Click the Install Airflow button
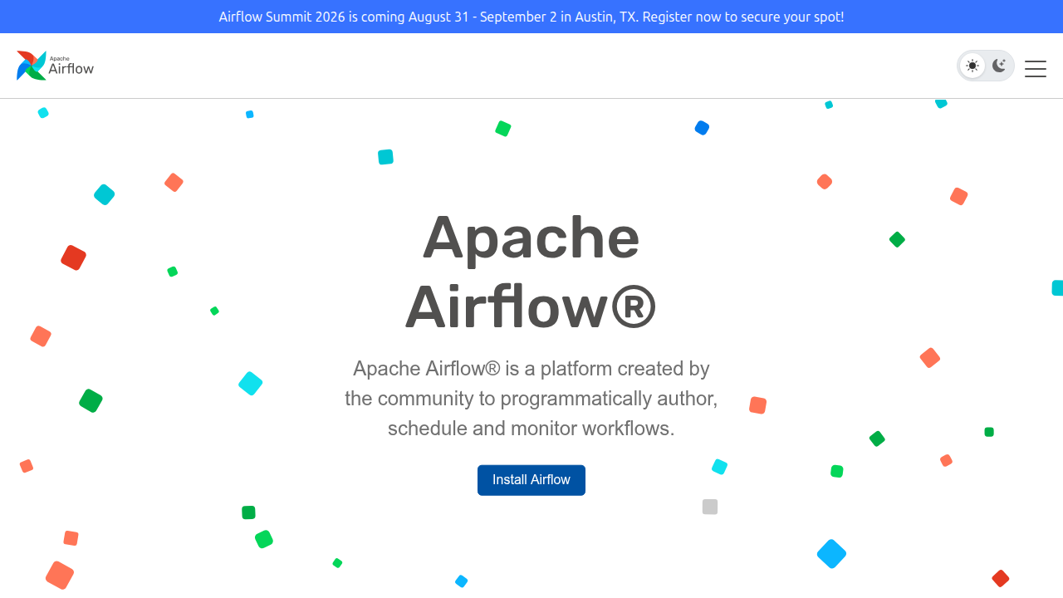Image resolution: width=1063 pixels, height=598 pixels. coord(531,480)
